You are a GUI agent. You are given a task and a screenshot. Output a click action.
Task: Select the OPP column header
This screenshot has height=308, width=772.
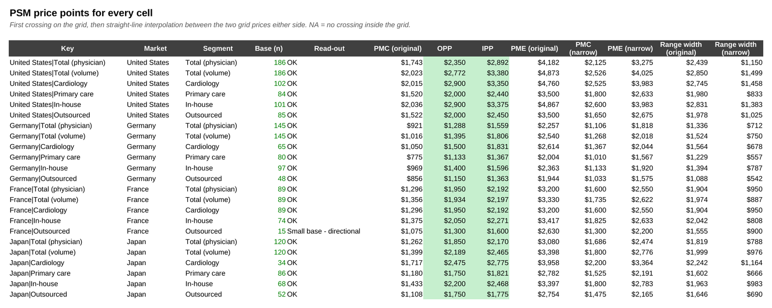(444, 48)
